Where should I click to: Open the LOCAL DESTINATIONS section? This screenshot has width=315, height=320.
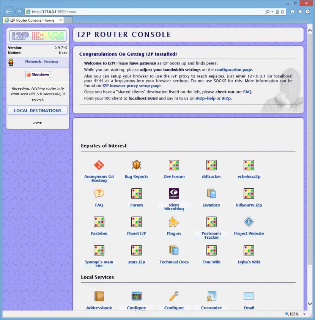38,110
